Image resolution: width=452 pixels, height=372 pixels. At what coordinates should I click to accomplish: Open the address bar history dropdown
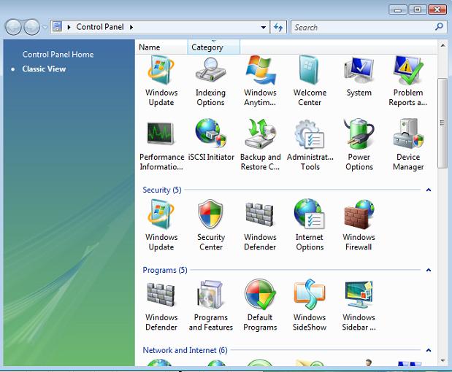[263, 28]
